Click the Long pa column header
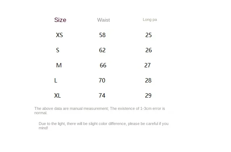The height and width of the screenshot is (152, 231). point(150,20)
